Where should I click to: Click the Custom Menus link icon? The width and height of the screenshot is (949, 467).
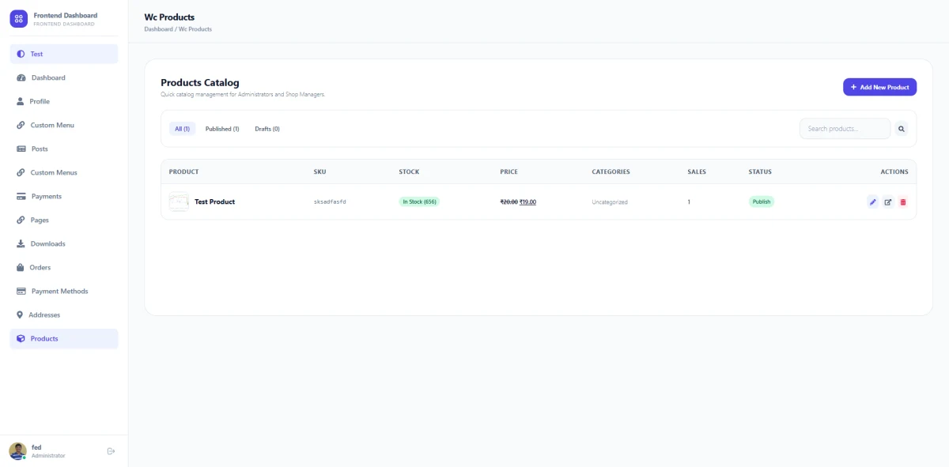21,172
